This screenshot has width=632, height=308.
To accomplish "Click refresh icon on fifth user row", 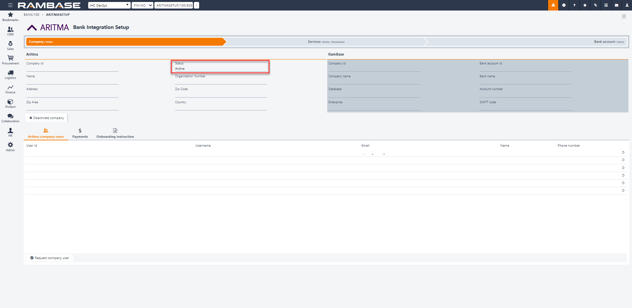I will (623, 183).
